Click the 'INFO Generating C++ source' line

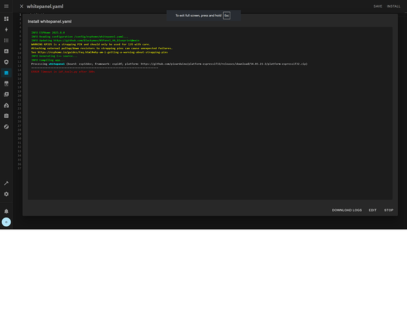point(54,56)
